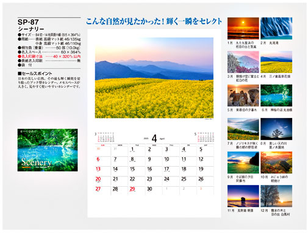The width and height of the screenshot is (308, 233).
Task: Select the May rocky coast sunset thumbnail
Action: (243, 96)
